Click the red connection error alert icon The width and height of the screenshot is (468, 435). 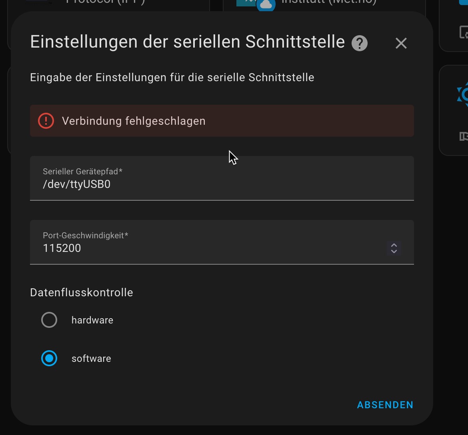coord(46,120)
